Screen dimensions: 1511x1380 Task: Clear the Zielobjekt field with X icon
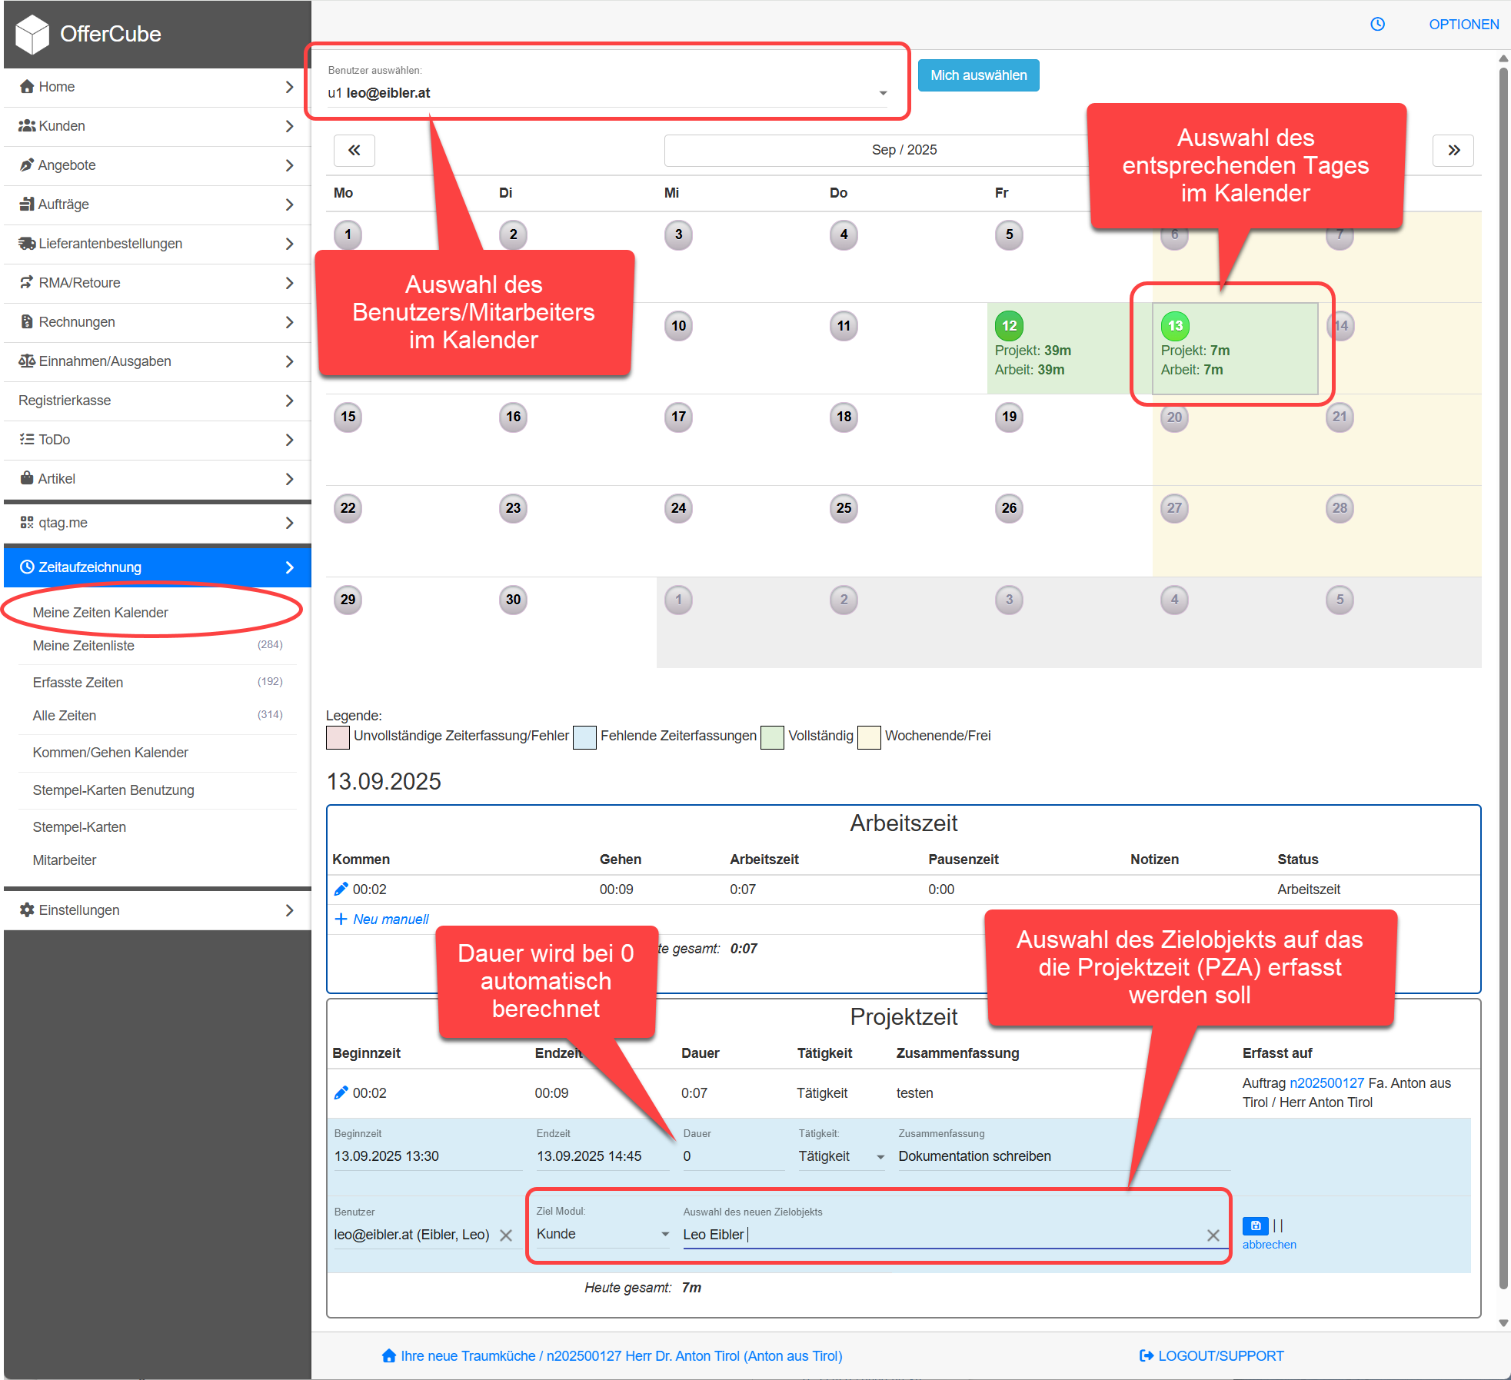coord(1213,1235)
